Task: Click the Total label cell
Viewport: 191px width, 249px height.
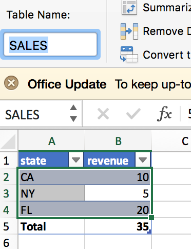Action: click(52, 226)
